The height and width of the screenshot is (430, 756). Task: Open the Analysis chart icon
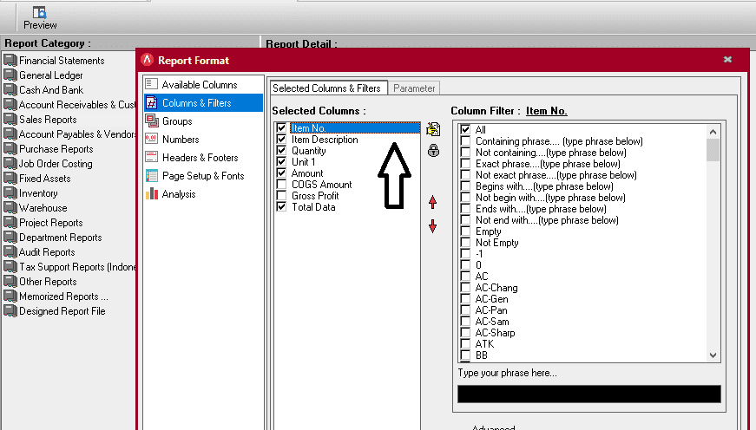(152, 194)
